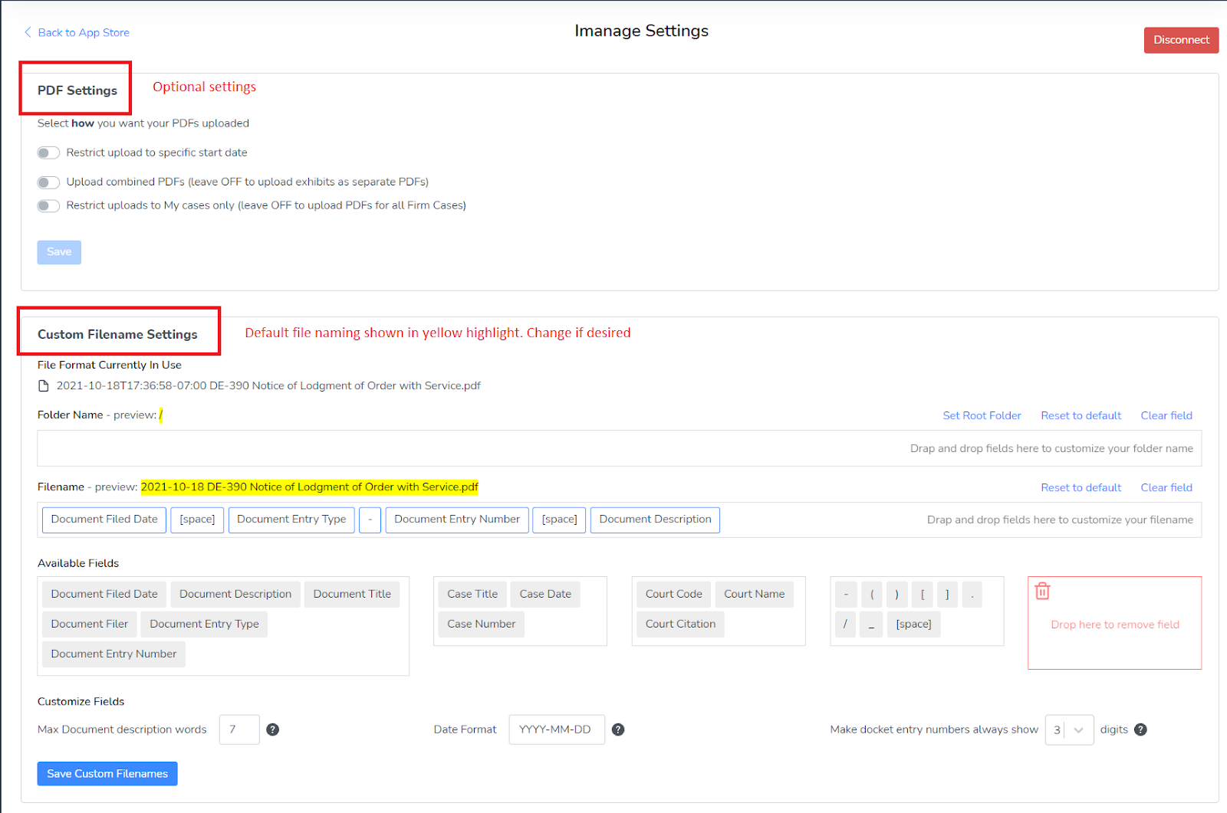Click the underscore symbol field
Image resolution: width=1227 pixels, height=813 pixels.
871,624
